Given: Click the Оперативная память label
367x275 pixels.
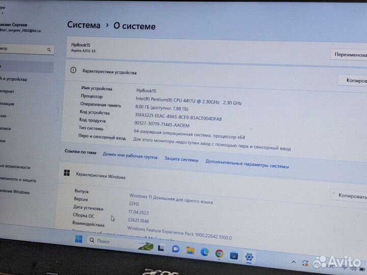Looking at the screenshot, I should (x=100, y=104).
